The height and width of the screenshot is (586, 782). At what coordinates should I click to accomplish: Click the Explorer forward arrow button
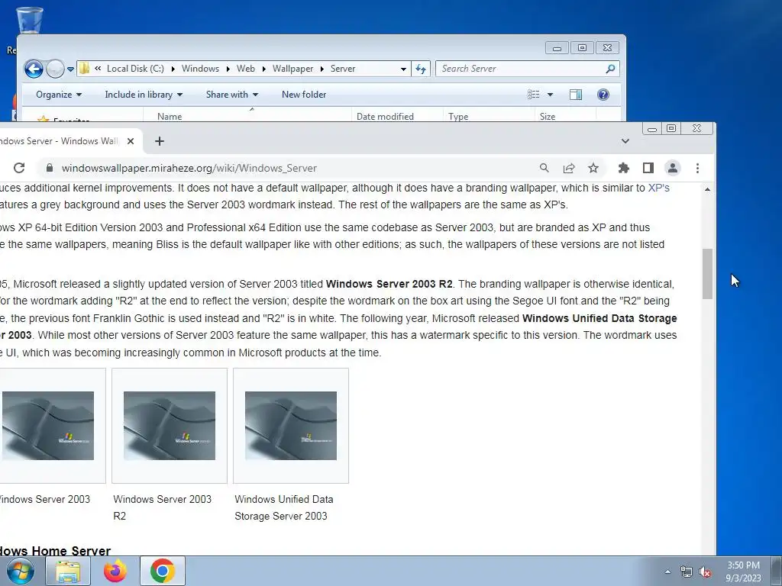[55, 69]
